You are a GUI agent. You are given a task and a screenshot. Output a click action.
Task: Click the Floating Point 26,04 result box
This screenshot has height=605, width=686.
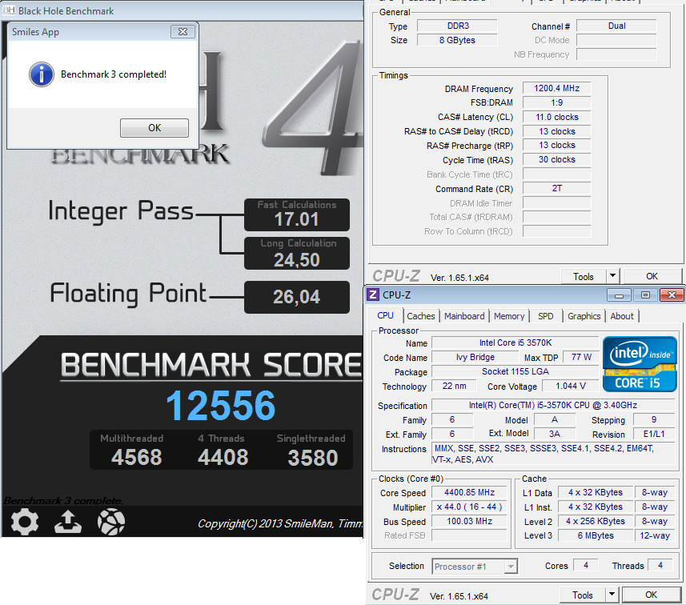(x=297, y=297)
